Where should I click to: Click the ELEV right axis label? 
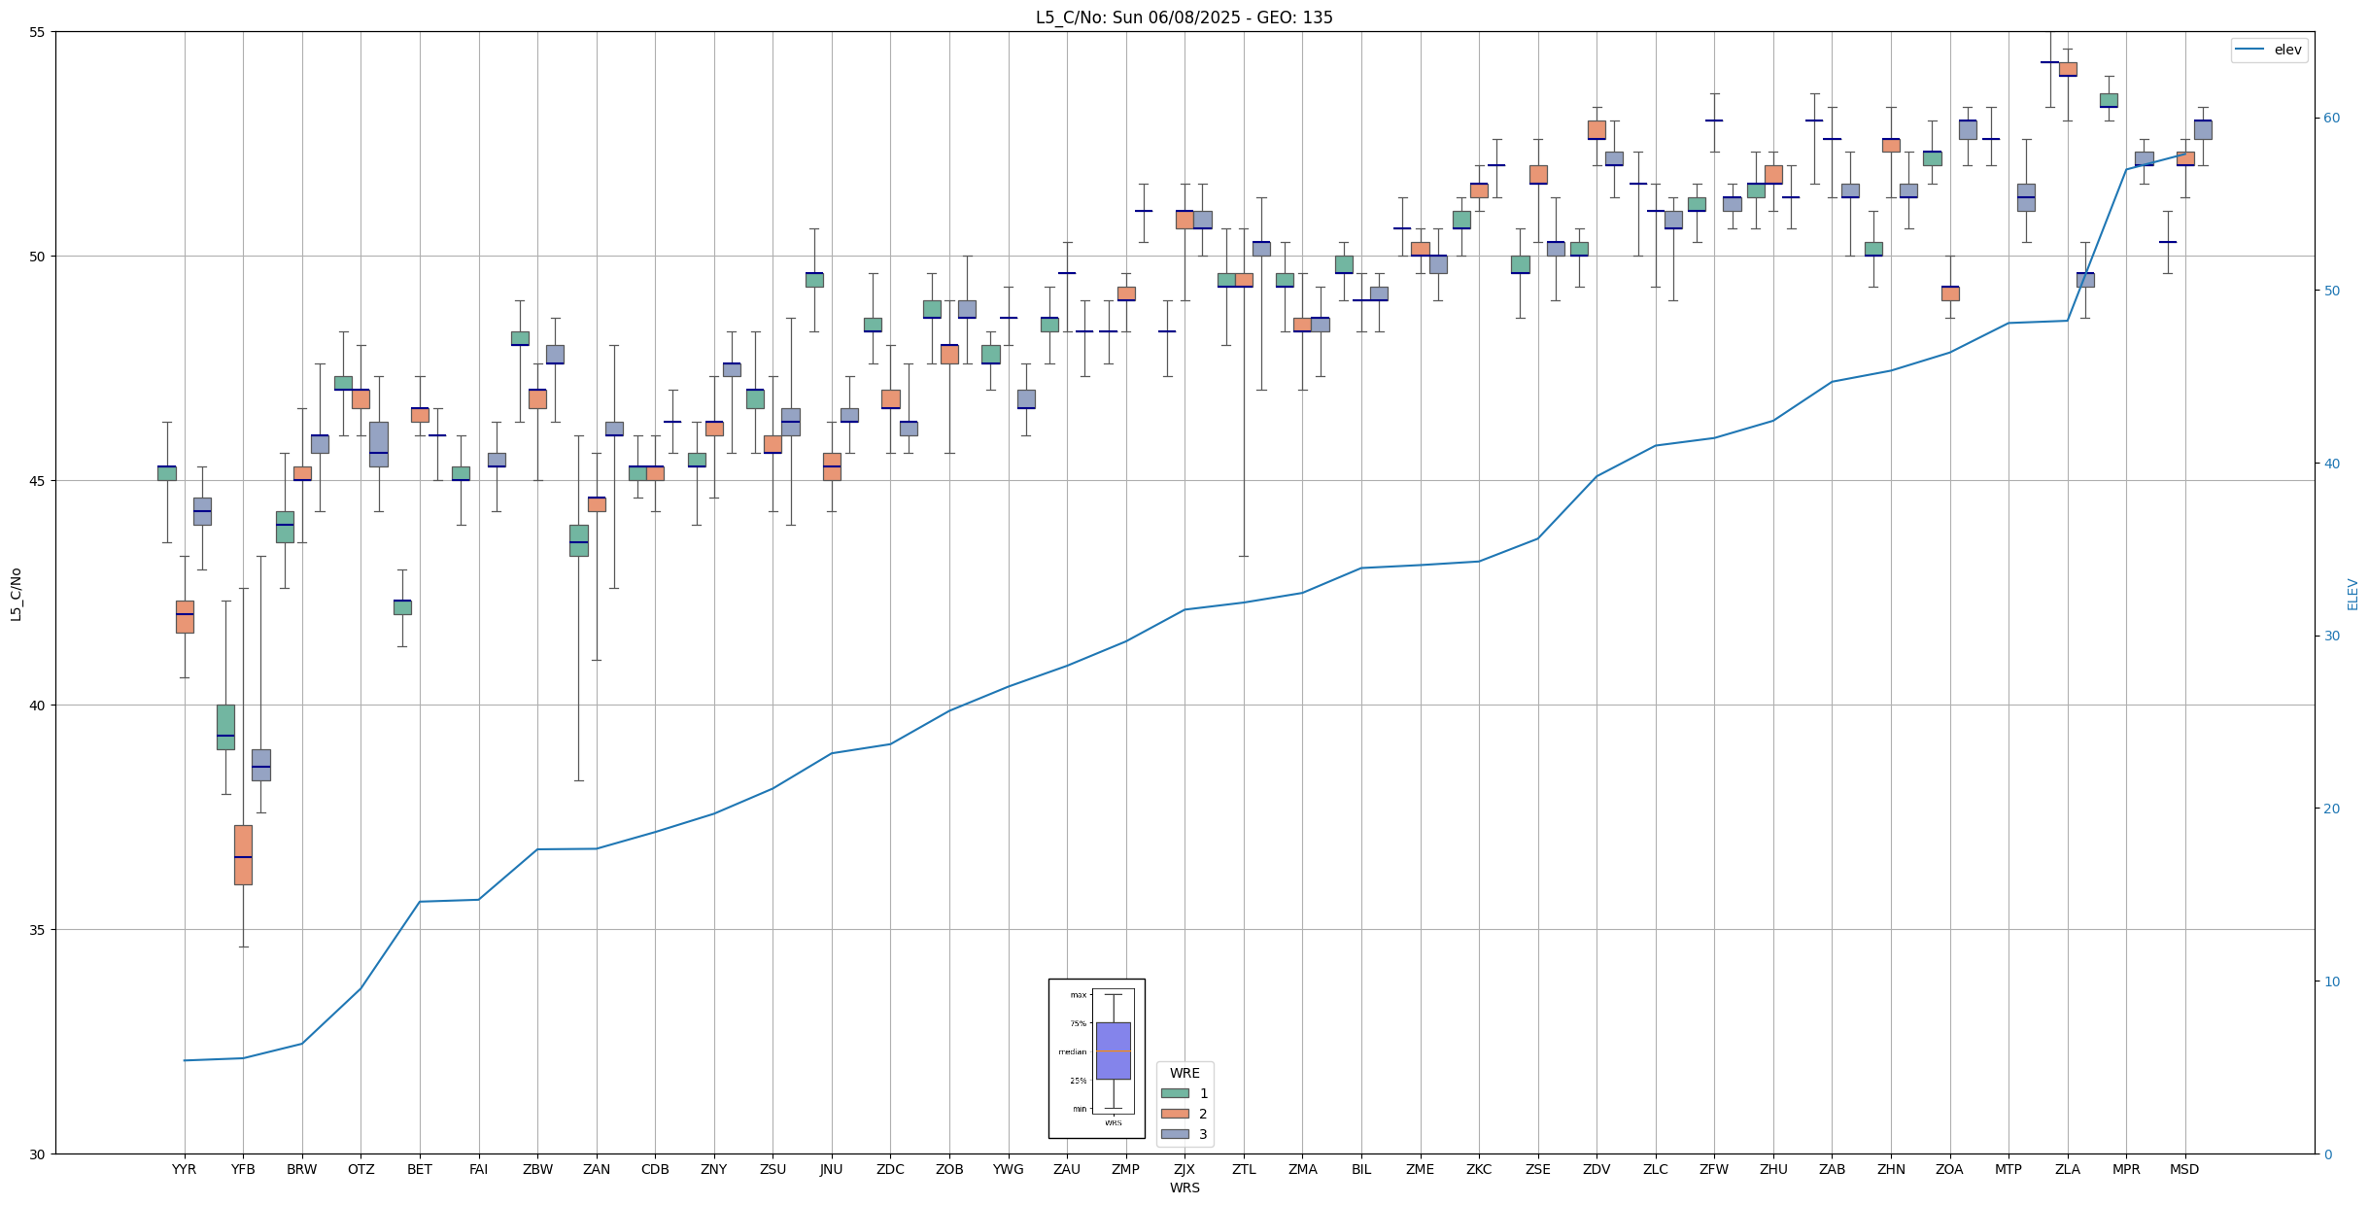2352,594
